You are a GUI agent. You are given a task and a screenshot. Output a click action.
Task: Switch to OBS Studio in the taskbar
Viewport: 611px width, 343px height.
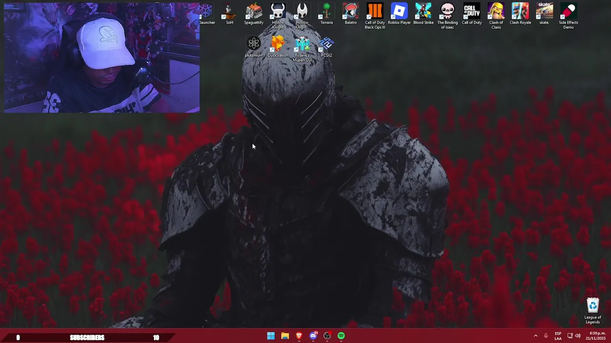[x=327, y=336]
